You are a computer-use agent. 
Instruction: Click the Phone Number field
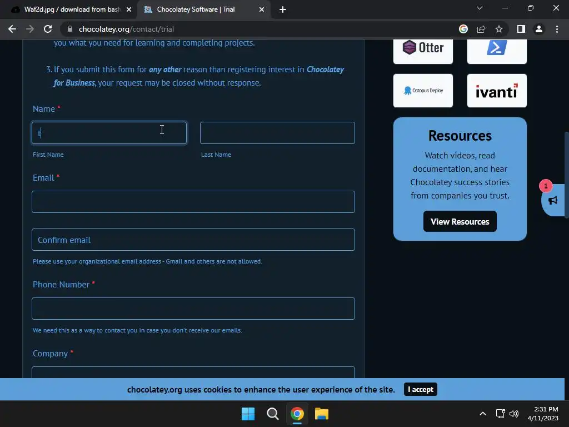(193, 309)
